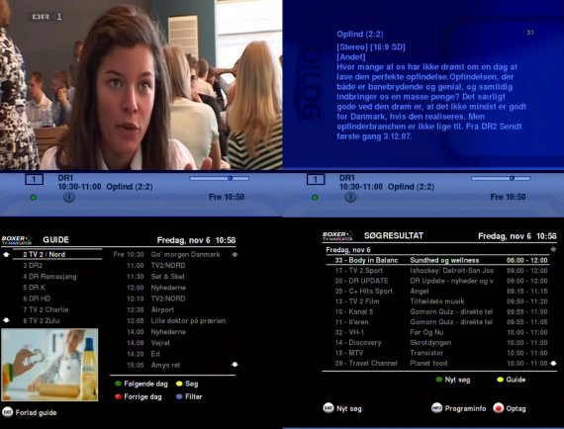Click the info icon in left DR1 banner

69,197
